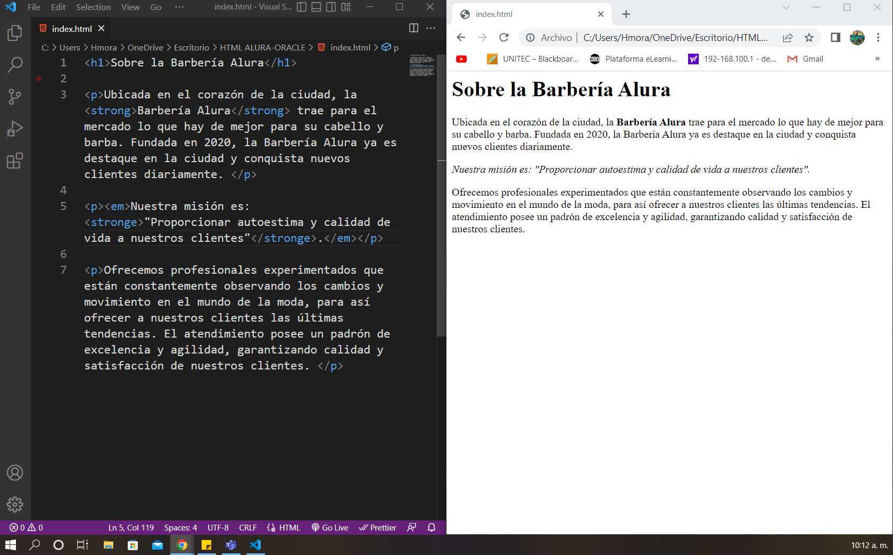This screenshot has width=893, height=555.
Task: Click the Hmora breadcrumb segment
Action: [x=104, y=47]
